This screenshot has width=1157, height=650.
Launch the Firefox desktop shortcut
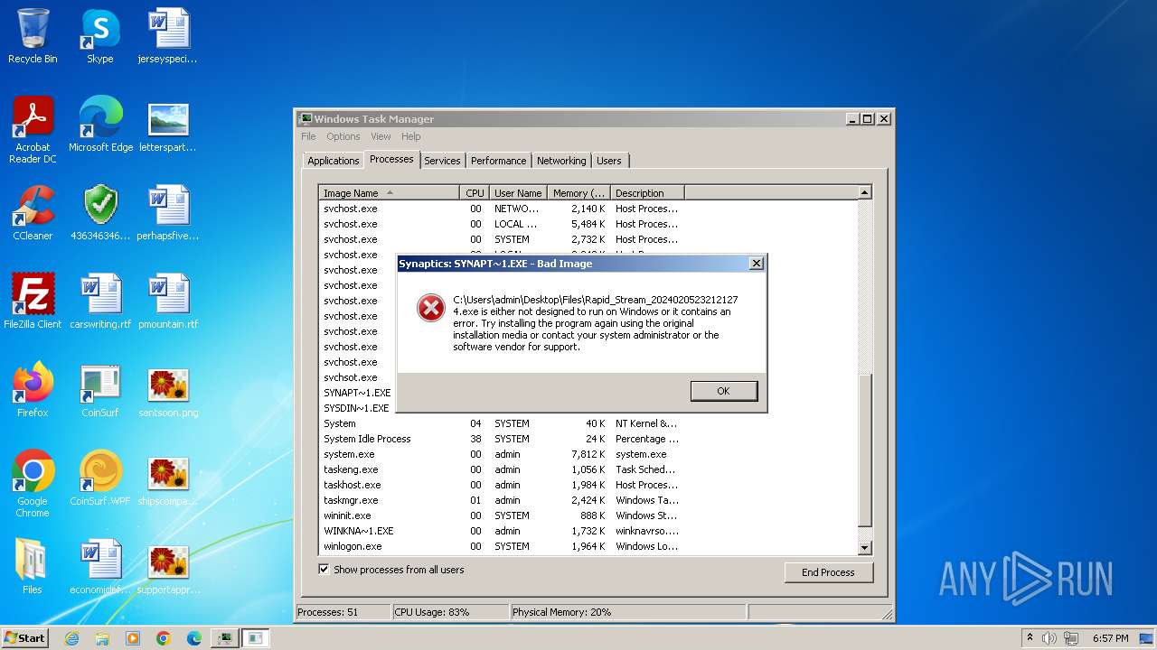click(x=33, y=390)
